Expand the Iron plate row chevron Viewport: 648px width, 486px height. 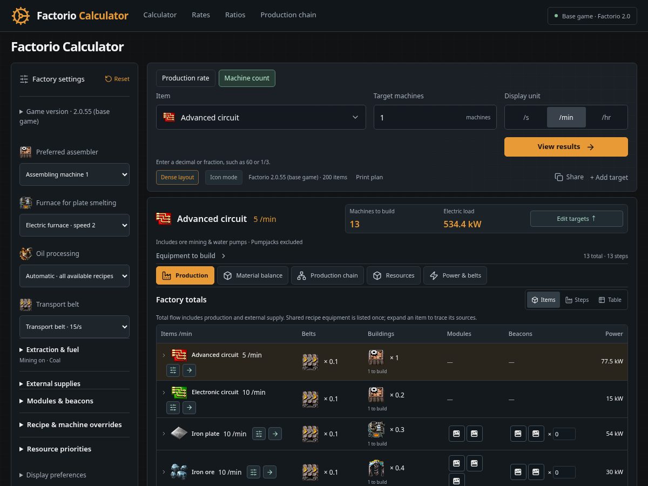(164, 434)
